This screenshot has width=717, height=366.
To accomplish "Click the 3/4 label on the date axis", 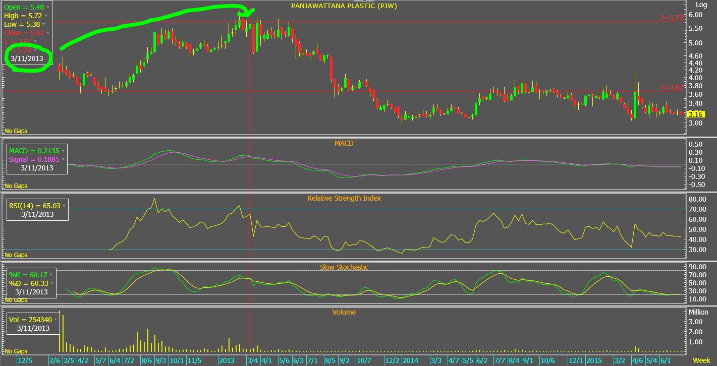I will click(x=253, y=360).
